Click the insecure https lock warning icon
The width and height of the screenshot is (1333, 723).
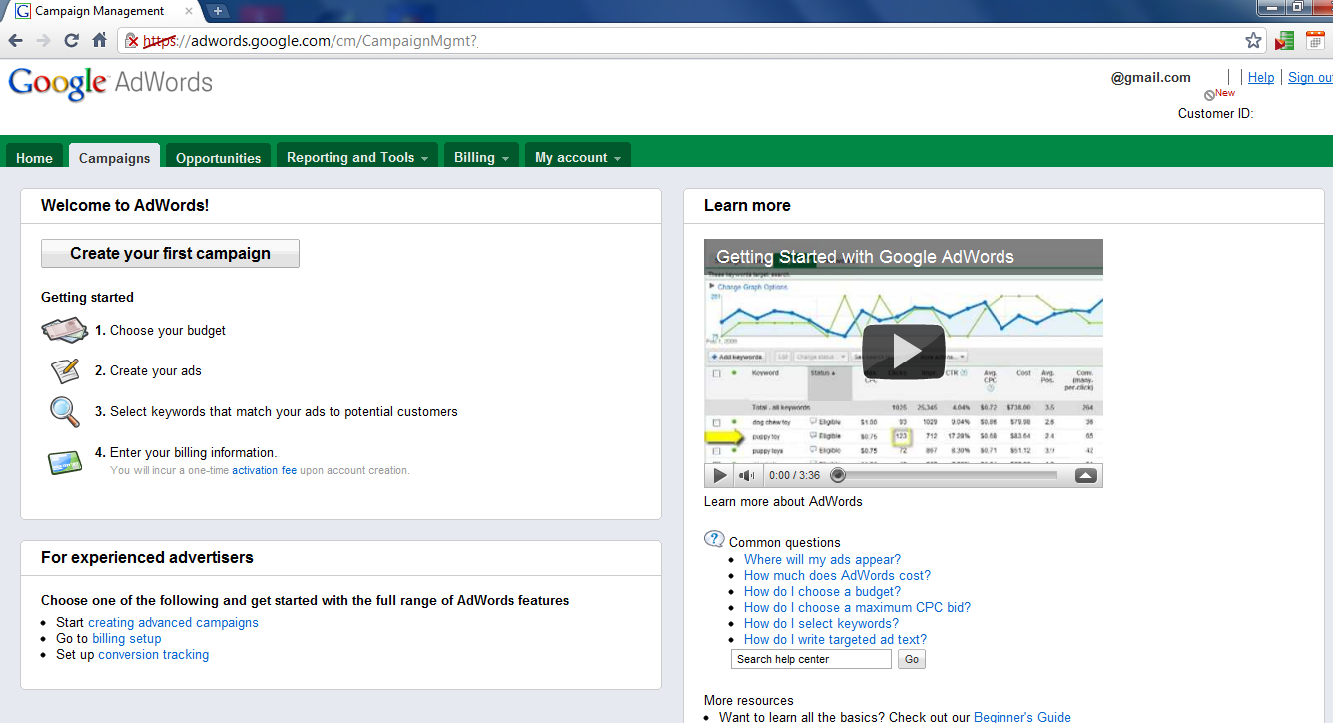(x=132, y=41)
